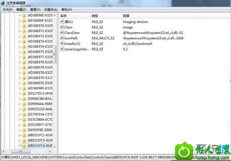Click the folder icon for {4D36E97B-E325
Viewport: 231px width, 161px height.
(24, 73)
